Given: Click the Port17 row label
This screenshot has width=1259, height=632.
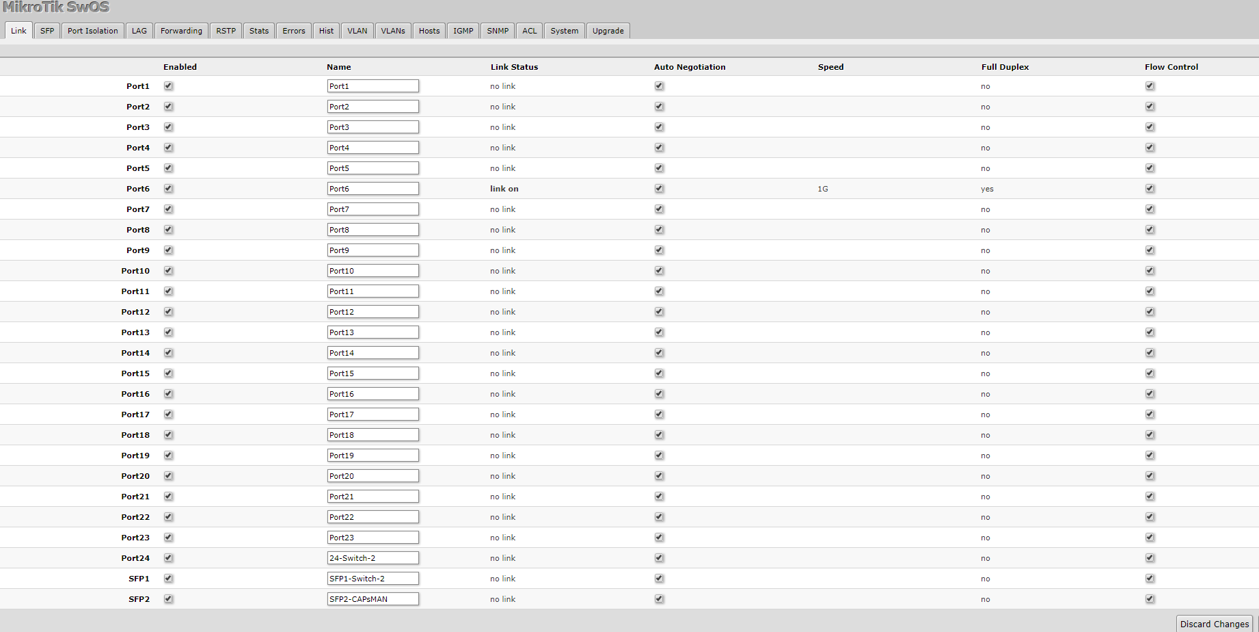Looking at the screenshot, I should coord(135,414).
